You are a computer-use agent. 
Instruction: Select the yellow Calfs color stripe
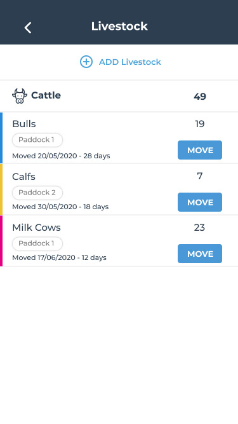click(1, 189)
